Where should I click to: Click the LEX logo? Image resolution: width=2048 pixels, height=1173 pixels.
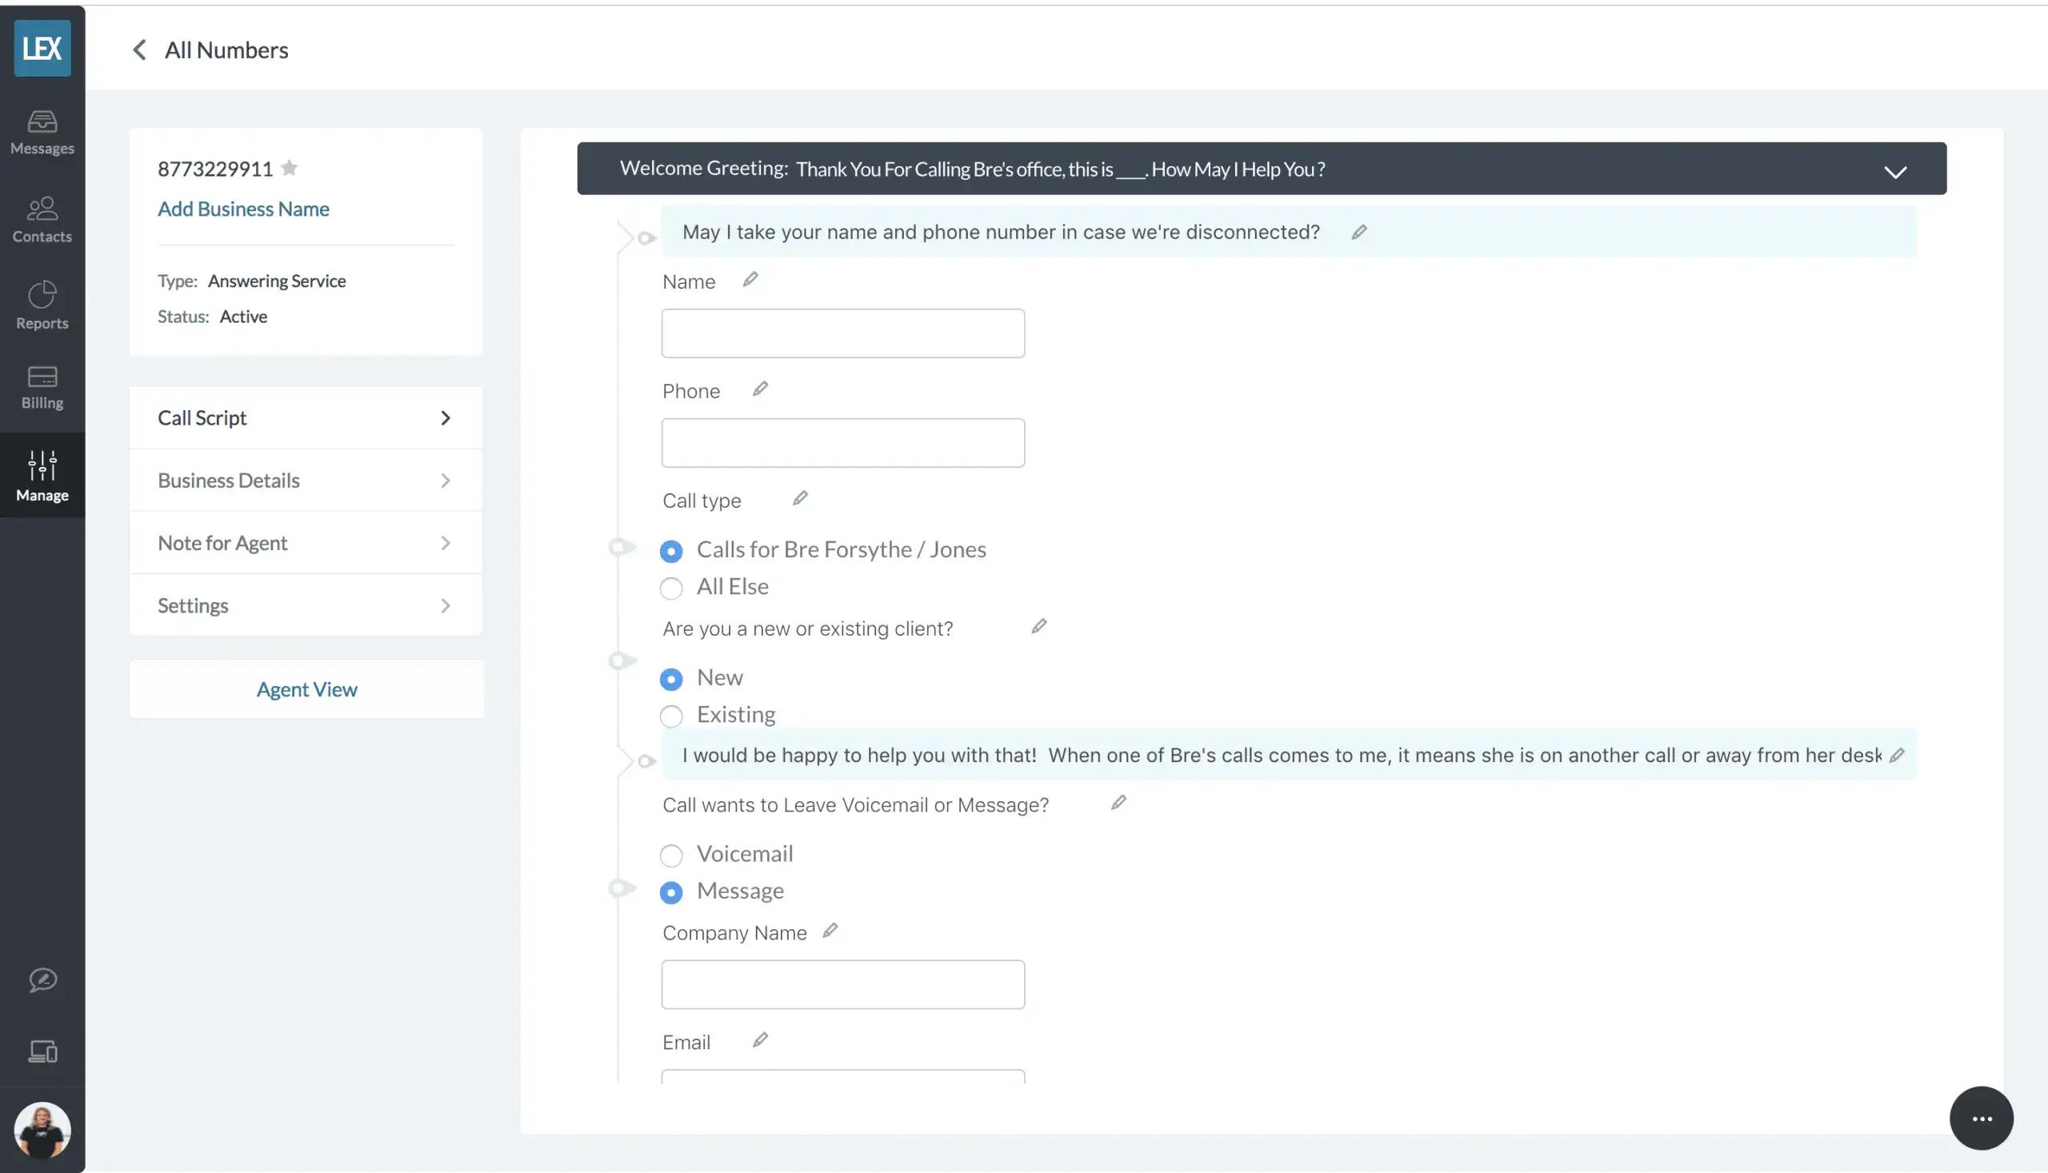[x=42, y=48]
